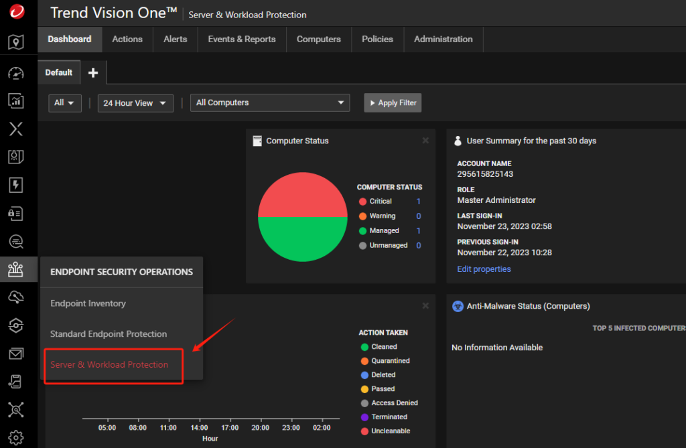Click the Apply Filter button
686x448 pixels.
point(393,103)
